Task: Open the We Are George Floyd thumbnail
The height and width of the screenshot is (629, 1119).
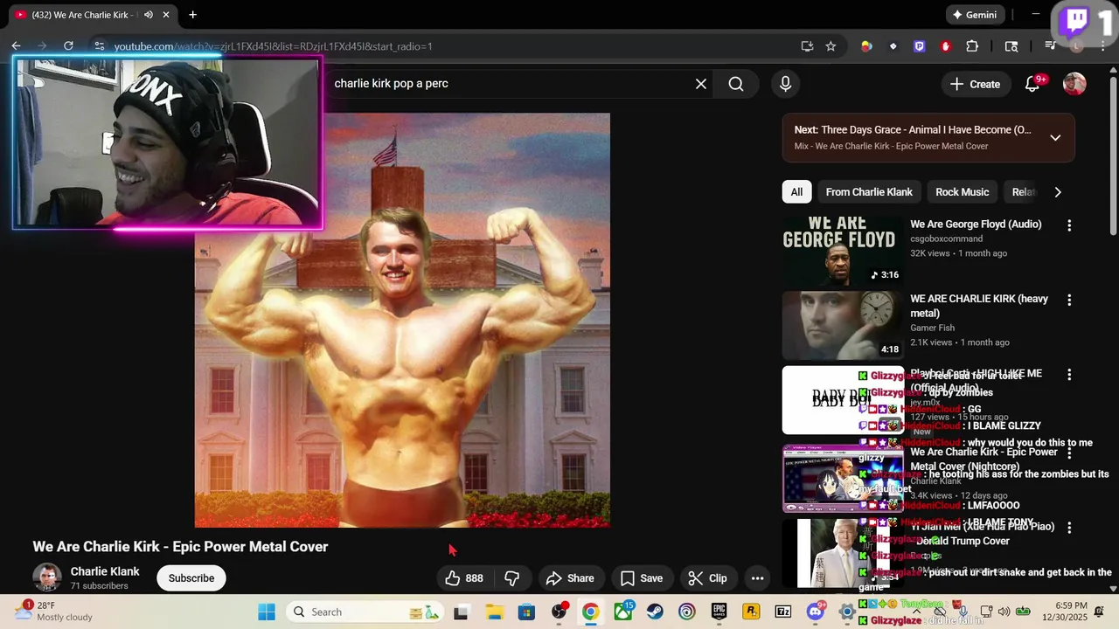Action: pos(843,252)
